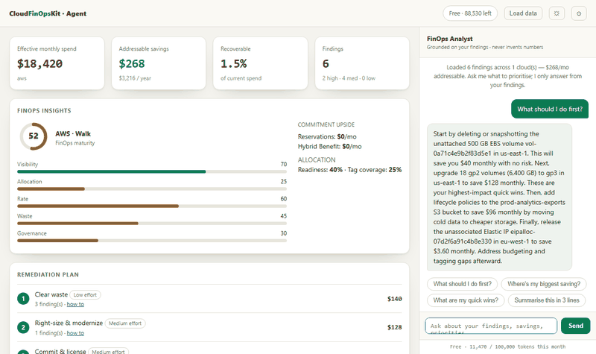Click the Governance progress bar
This screenshot has width=596, height=354.
tap(152, 241)
